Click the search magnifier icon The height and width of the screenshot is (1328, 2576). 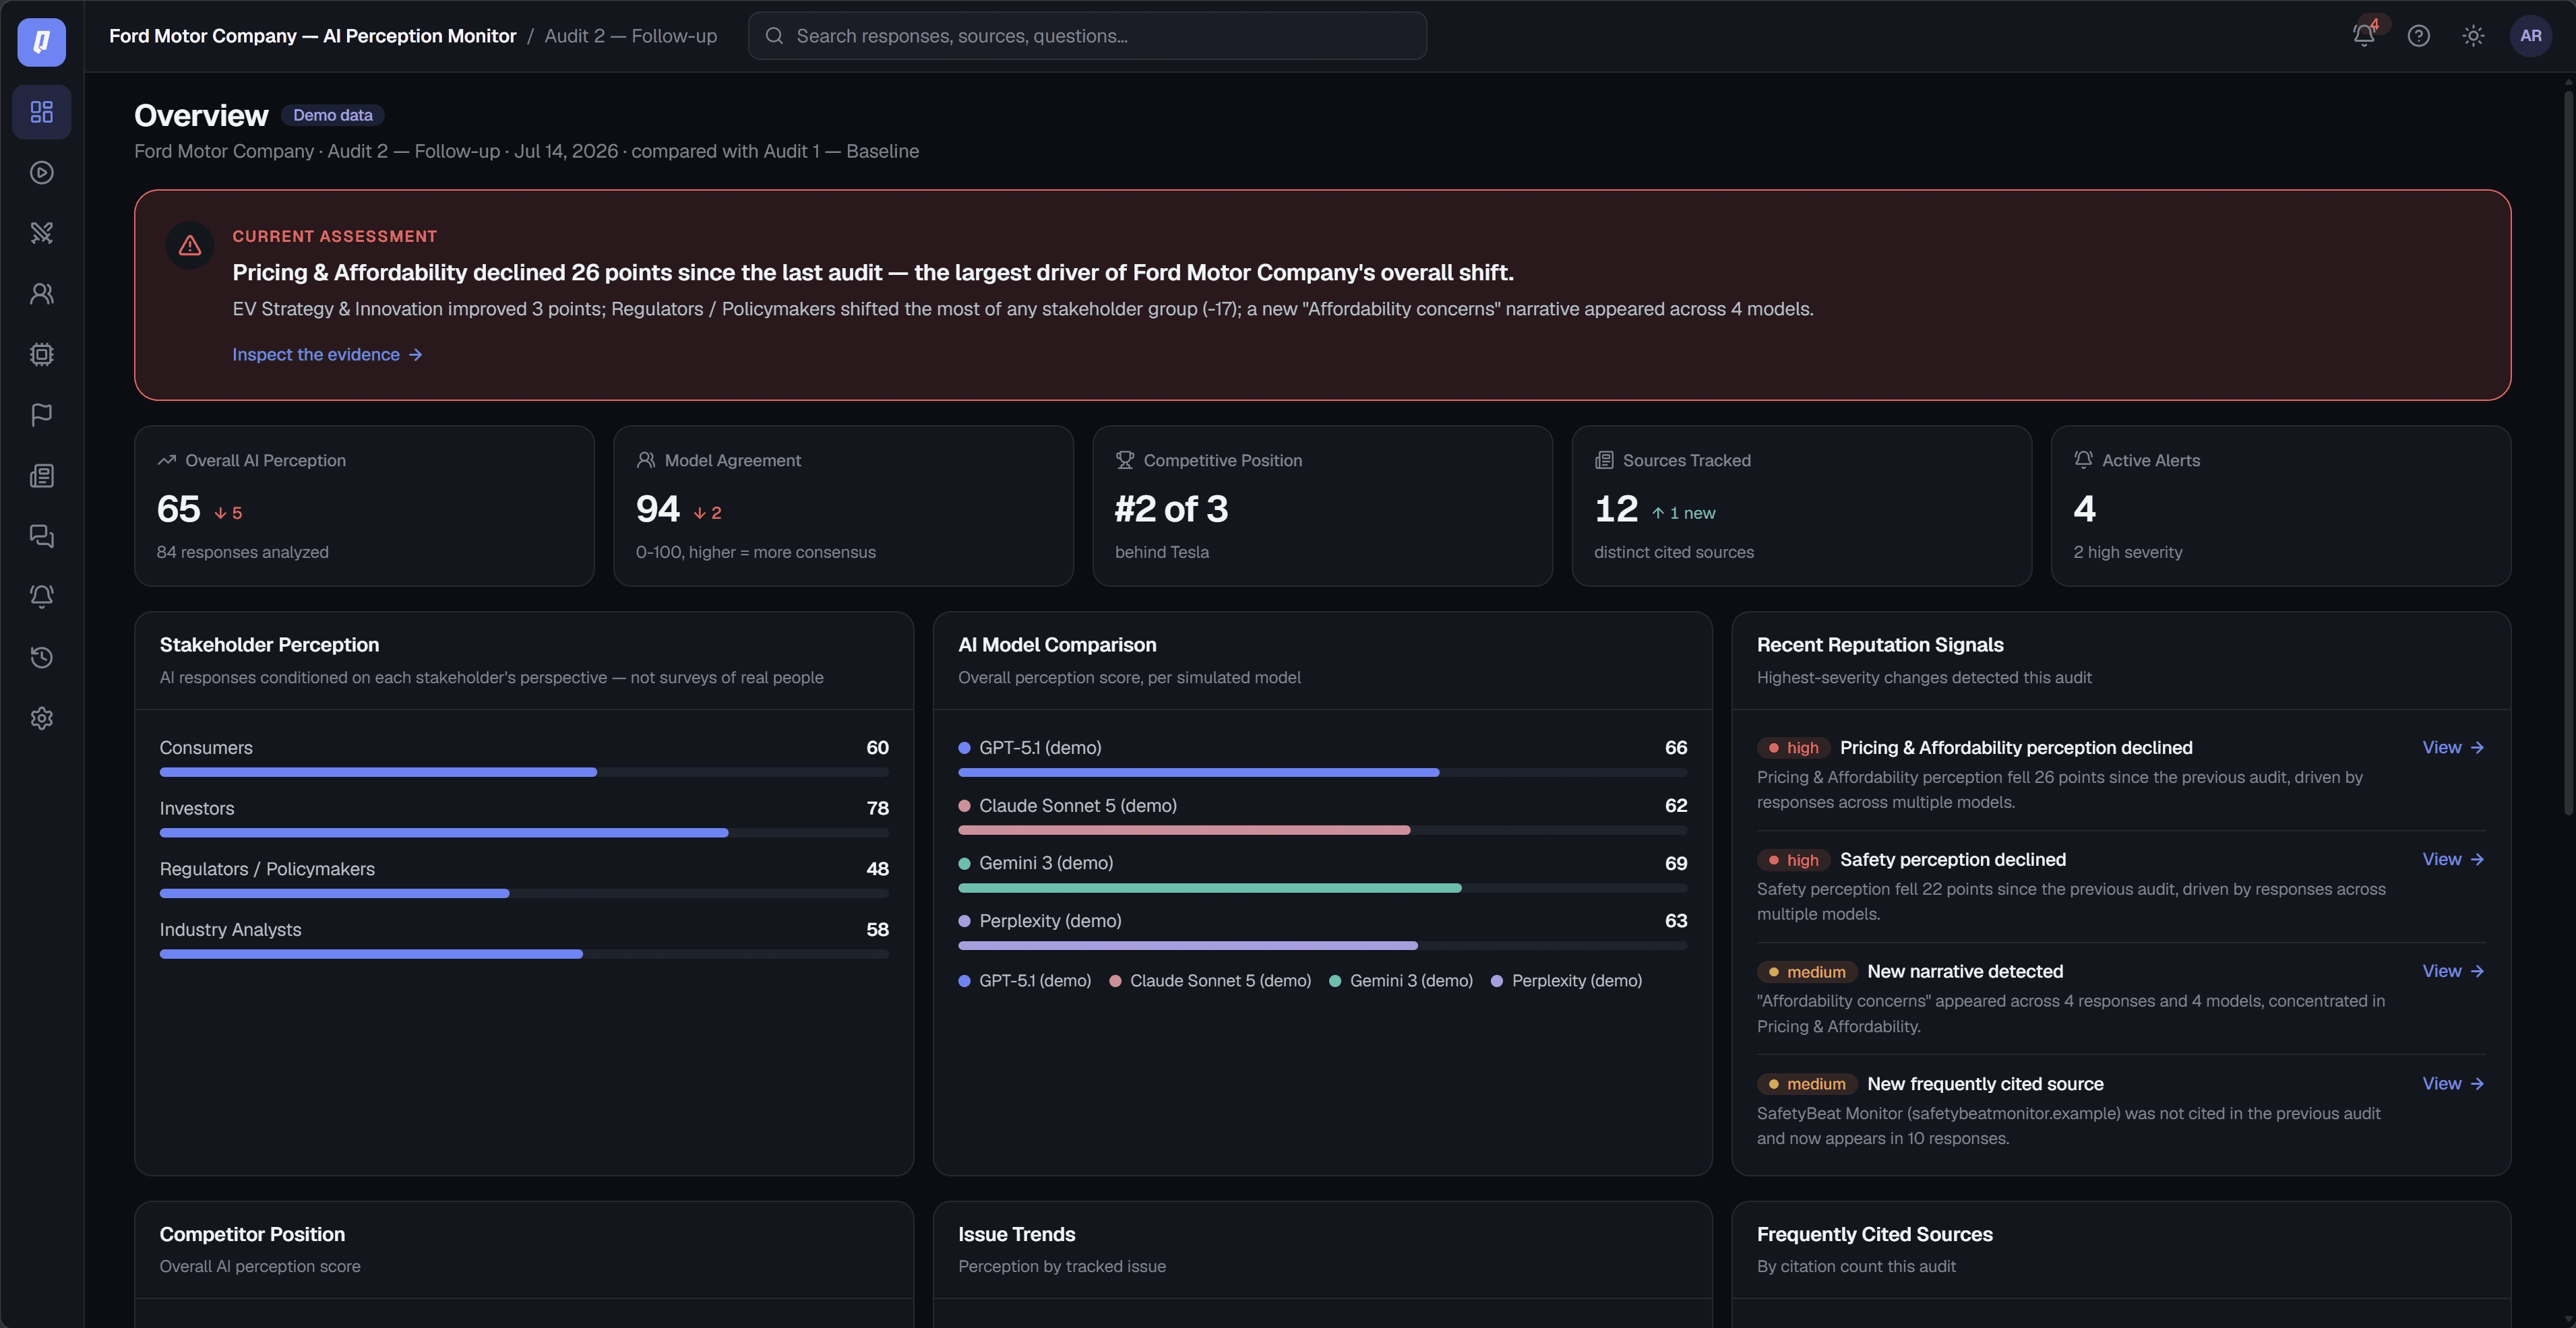click(x=774, y=36)
